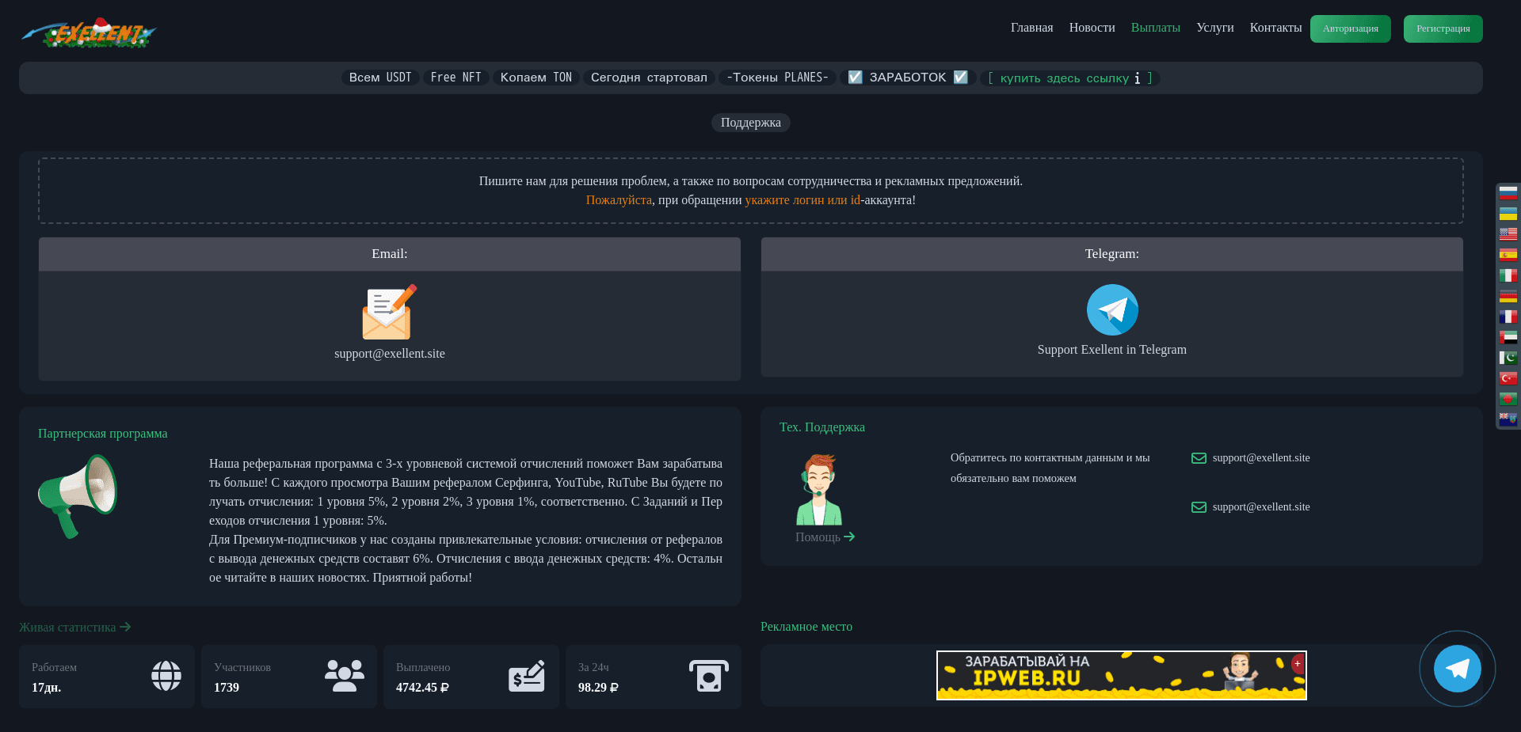Click the Авторизация button
Image resolution: width=1521 pixels, height=732 pixels.
[x=1350, y=28]
